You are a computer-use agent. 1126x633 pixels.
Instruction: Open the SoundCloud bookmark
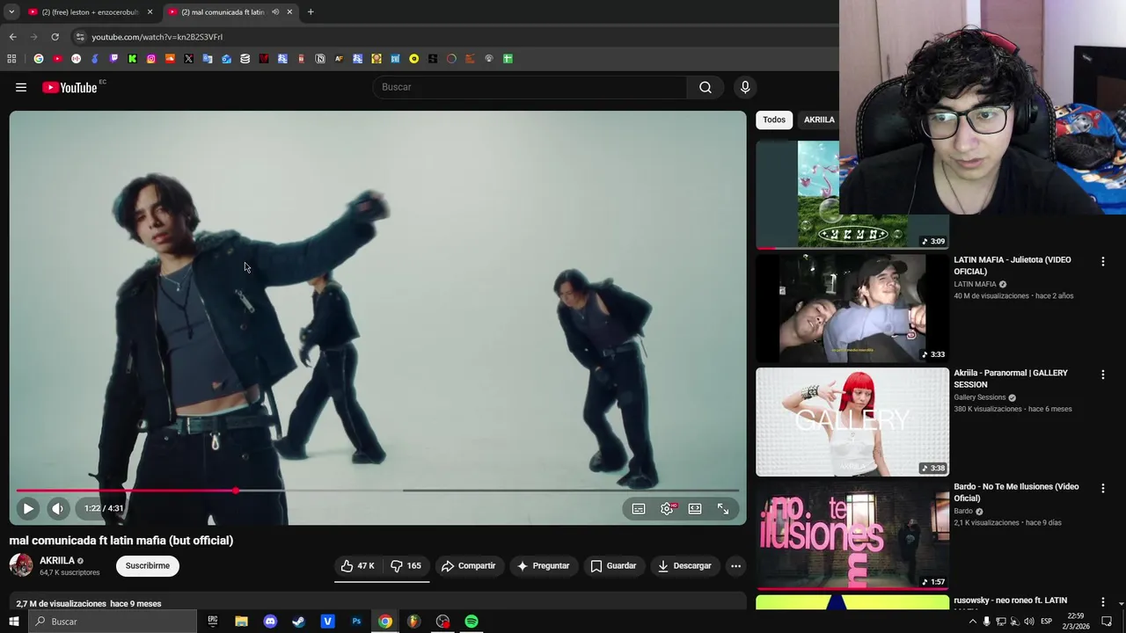coord(170,59)
